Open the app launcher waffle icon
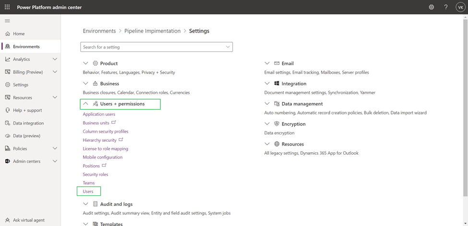Viewport: 468px width, 226px height. coord(7,7)
